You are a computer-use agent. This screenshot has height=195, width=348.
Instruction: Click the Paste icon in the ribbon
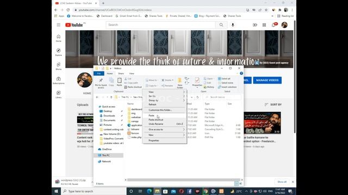pos(119,82)
